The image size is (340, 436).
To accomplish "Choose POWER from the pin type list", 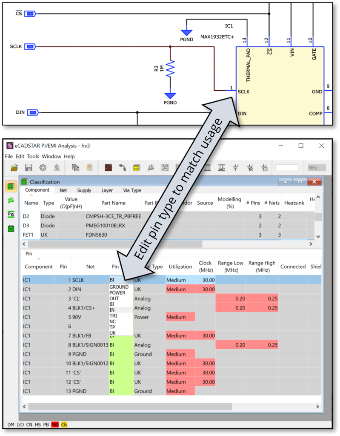I will (x=117, y=293).
